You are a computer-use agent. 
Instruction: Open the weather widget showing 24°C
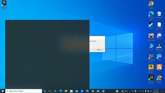point(125,91)
